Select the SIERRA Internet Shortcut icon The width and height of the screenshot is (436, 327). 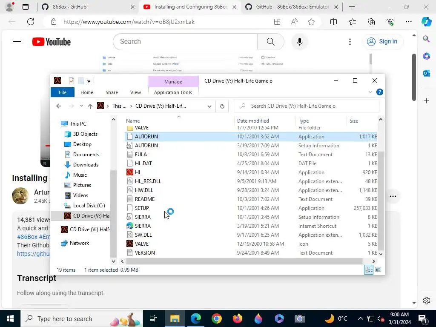click(129, 226)
